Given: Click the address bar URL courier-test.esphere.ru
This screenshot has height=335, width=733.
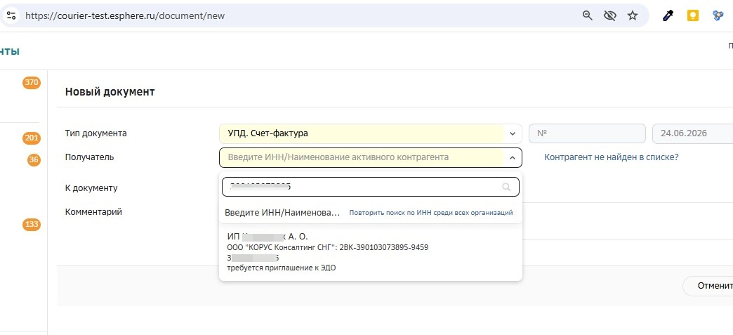Looking at the screenshot, I should (125, 15).
